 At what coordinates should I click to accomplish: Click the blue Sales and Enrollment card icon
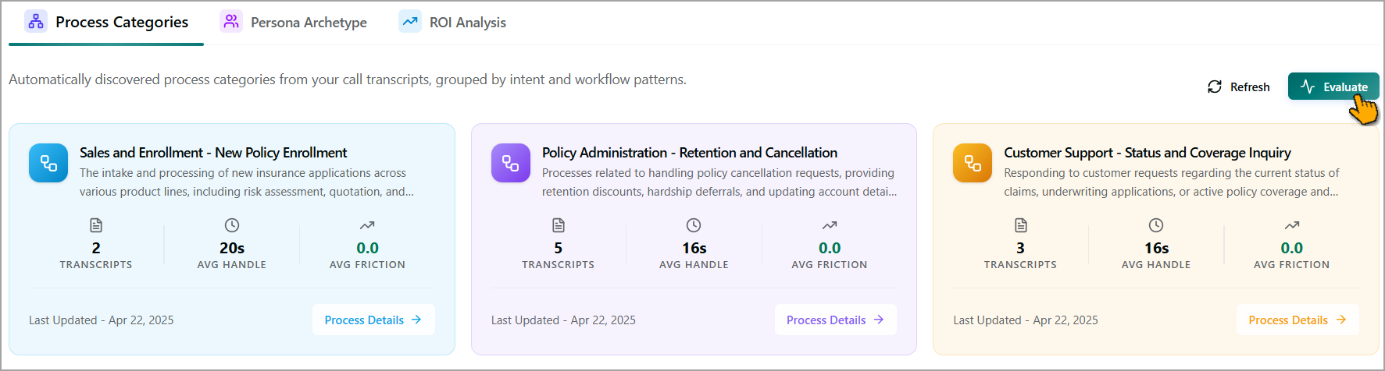(48, 163)
